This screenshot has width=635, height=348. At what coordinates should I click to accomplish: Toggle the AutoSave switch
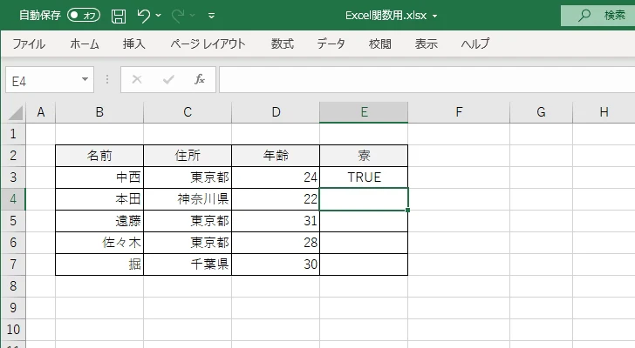click(x=84, y=16)
